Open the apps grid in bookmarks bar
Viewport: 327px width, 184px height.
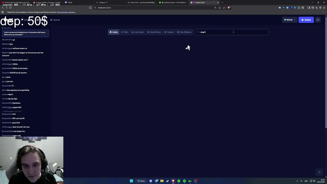[x=3, y=12]
